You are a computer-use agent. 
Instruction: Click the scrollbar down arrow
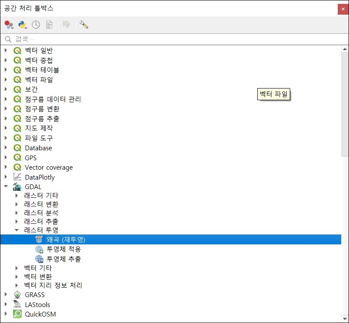tap(345, 318)
